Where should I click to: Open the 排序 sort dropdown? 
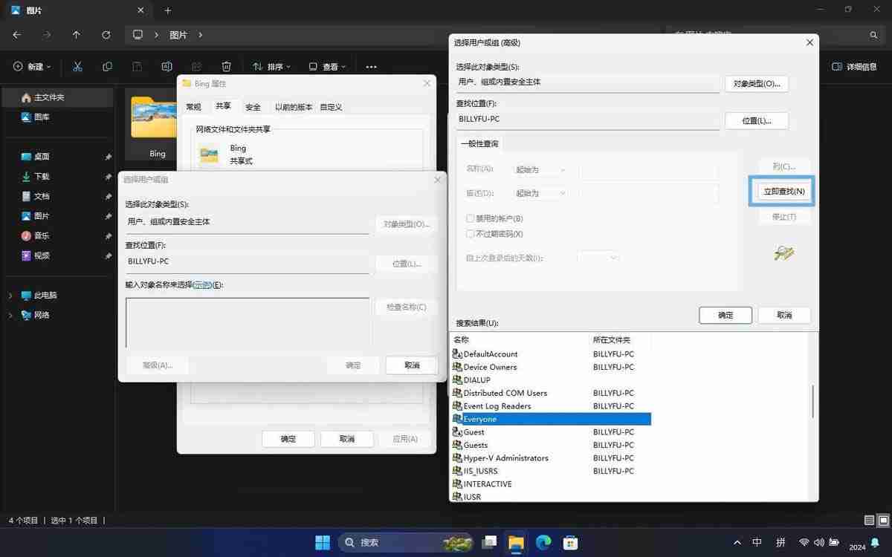272,66
